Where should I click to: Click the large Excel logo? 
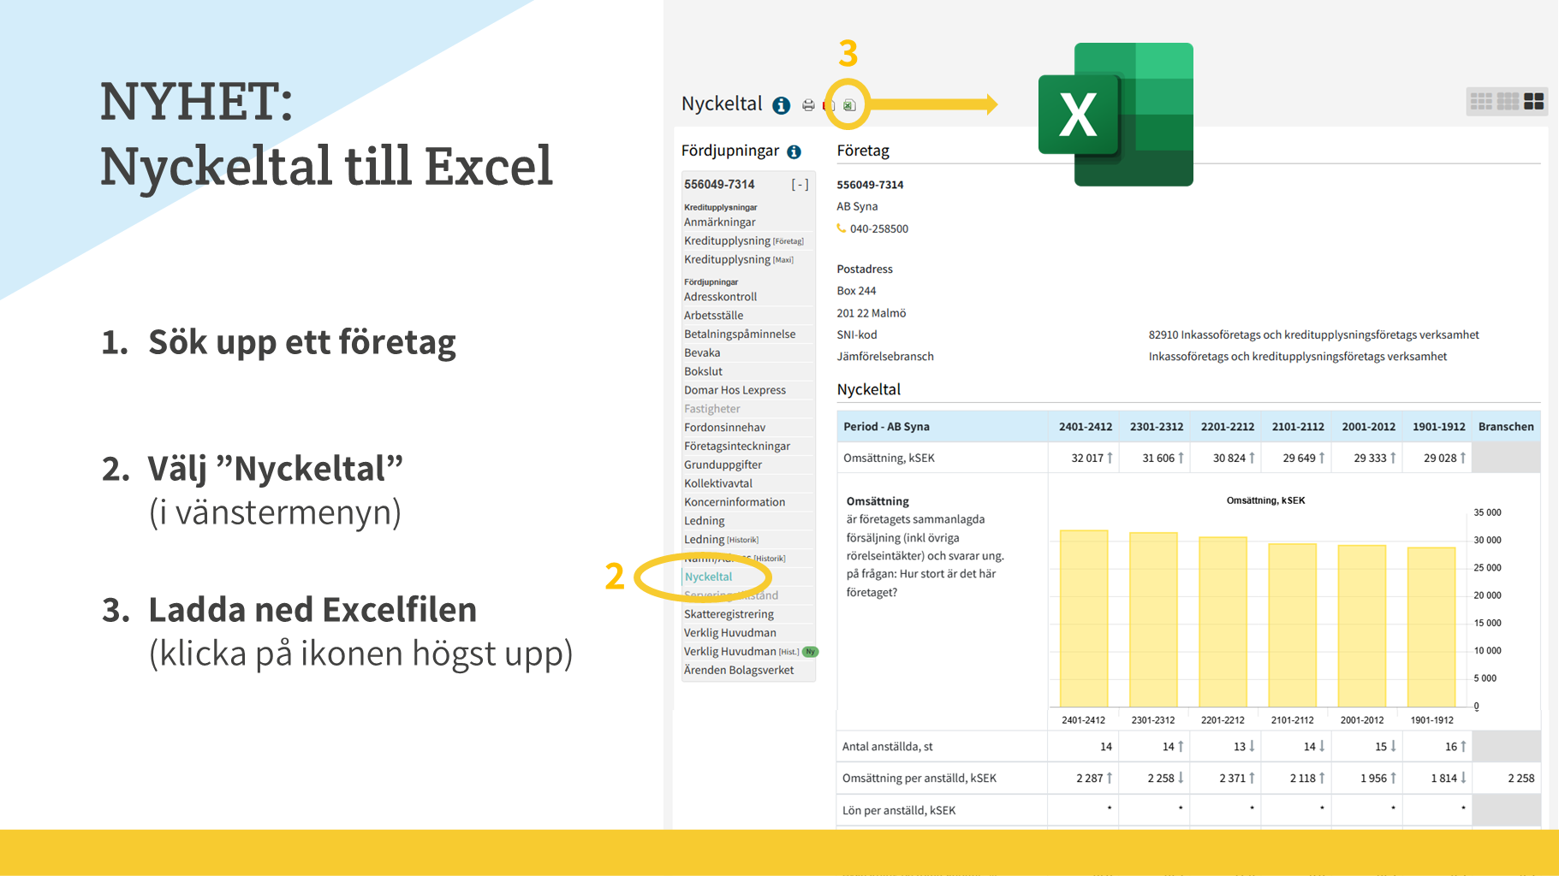click(x=1116, y=115)
